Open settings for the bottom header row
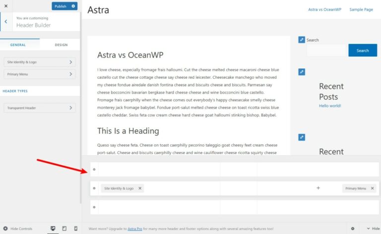This screenshot has width=381, height=234. (94, 207)
